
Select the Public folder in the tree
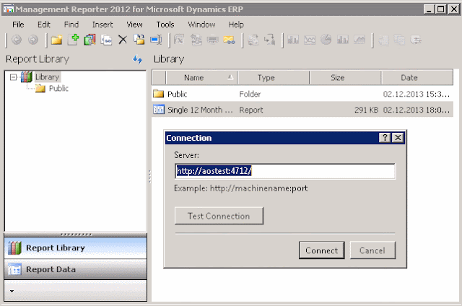58,88
